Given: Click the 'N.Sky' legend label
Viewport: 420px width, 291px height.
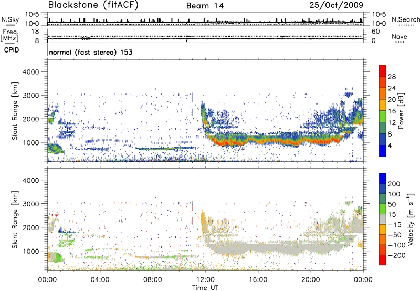Looking at the screenshot, I should [10, 19].
